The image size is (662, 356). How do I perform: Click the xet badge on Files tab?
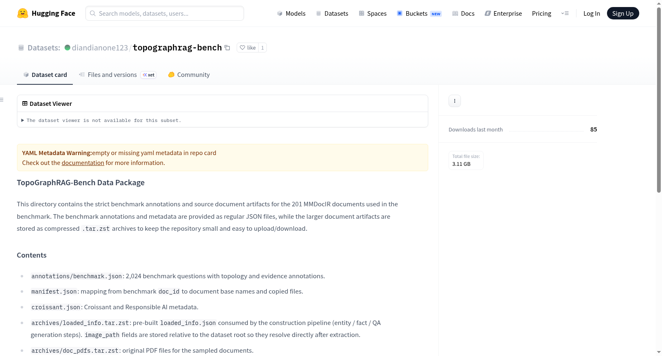point(149,75)
